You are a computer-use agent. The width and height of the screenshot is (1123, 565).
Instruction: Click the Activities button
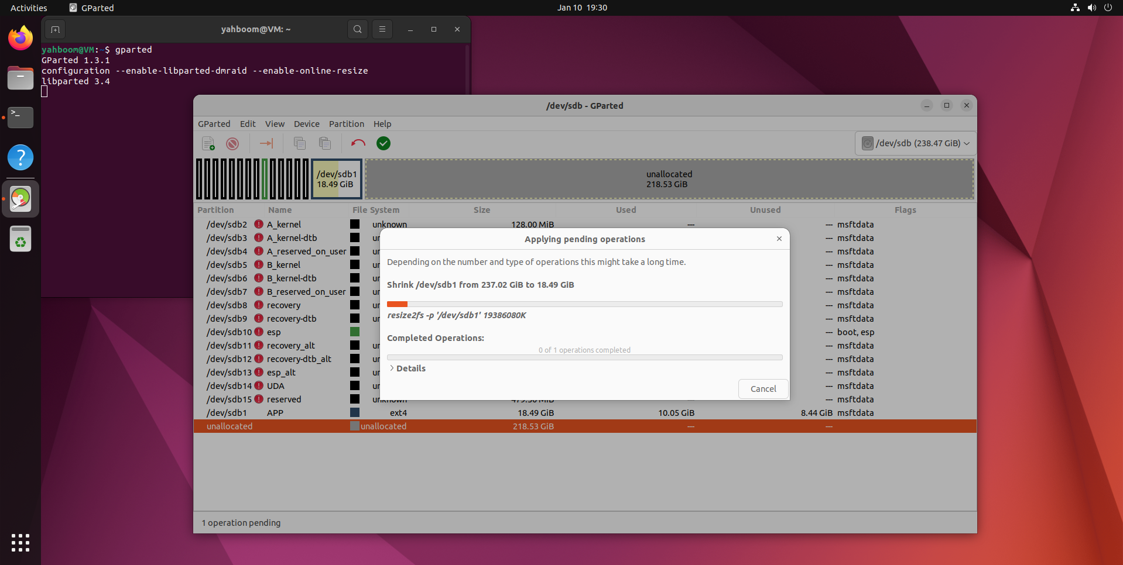pyautogui.click(x=29, y=8)
